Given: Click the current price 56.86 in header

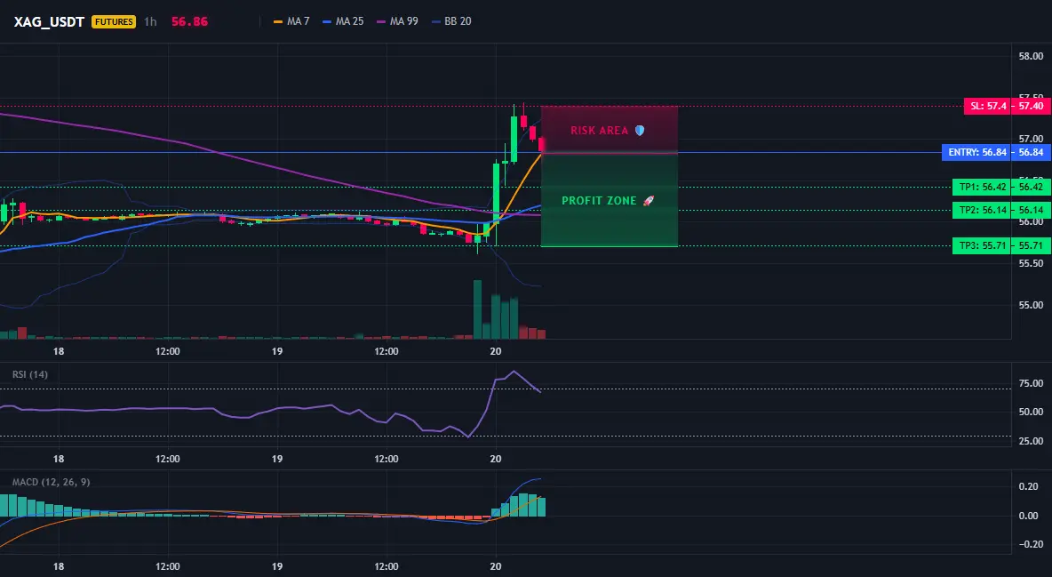Looking at the screenshot, I should (x=189, y=21).
